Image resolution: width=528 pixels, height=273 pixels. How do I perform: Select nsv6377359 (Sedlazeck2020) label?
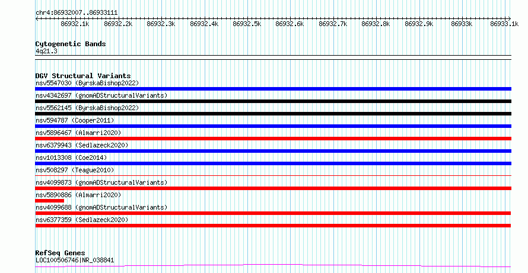[x=82, y=220]
